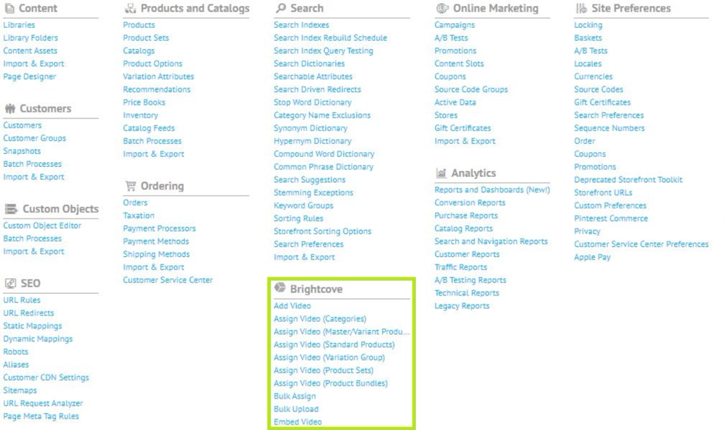Screen dimensions: 724x430
Task: Open Page Designer under Content
Action: click(29, 77)
